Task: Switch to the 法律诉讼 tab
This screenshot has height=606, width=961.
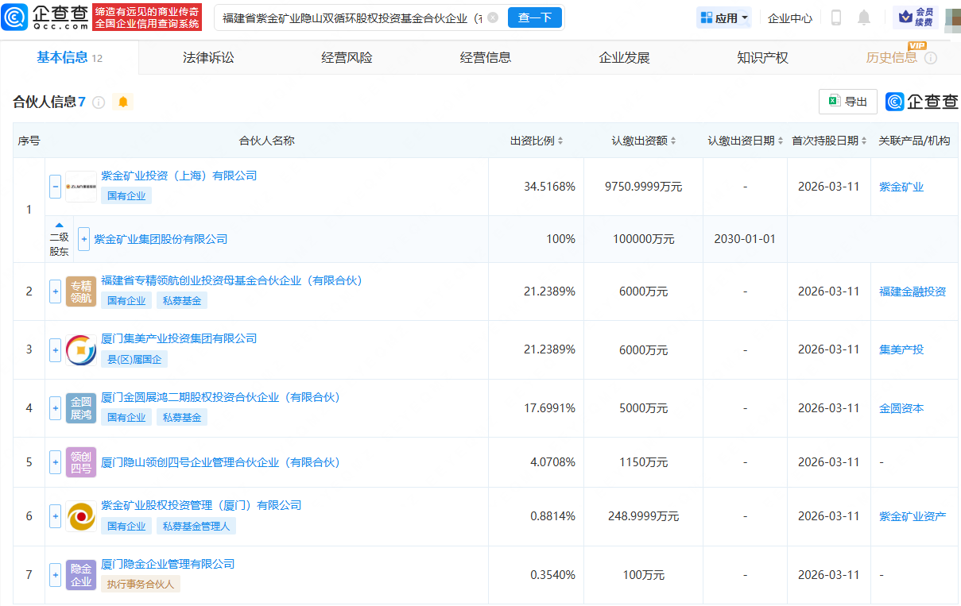Action: pyautogui.click(x=208, y=57)
